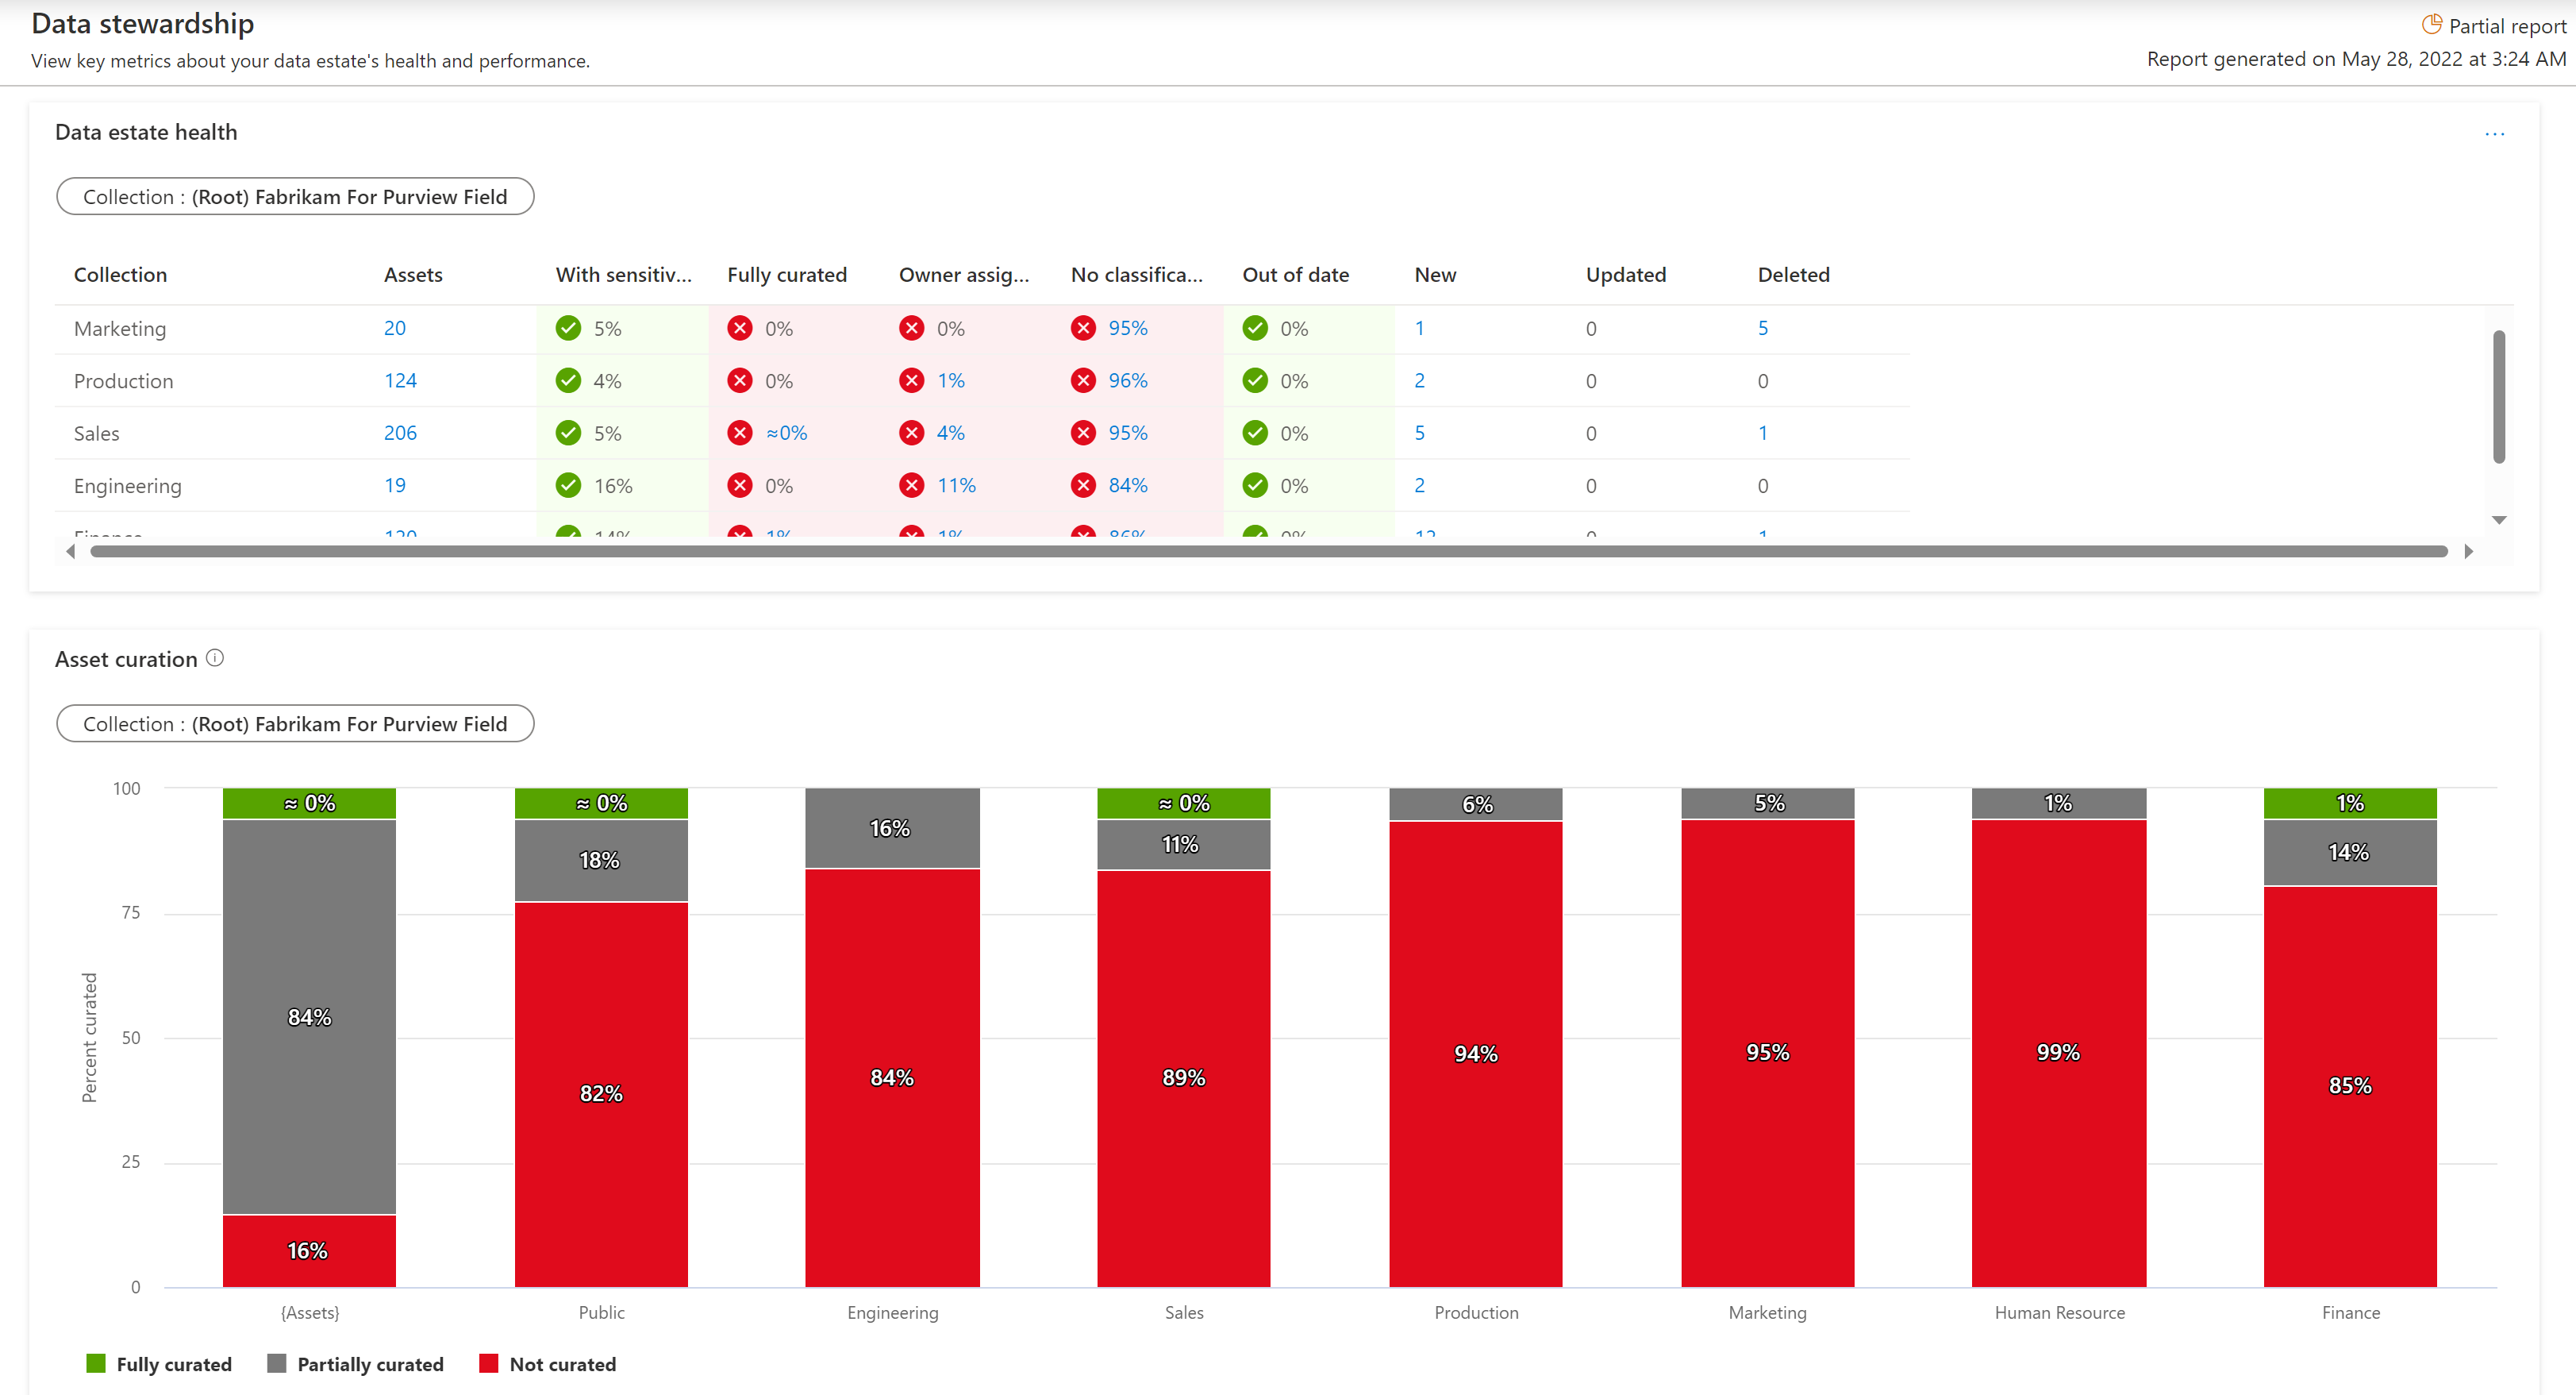Click Production red Not curated 94% bar
Screen dimensions: 2576x1395
click(1475, 1053)
